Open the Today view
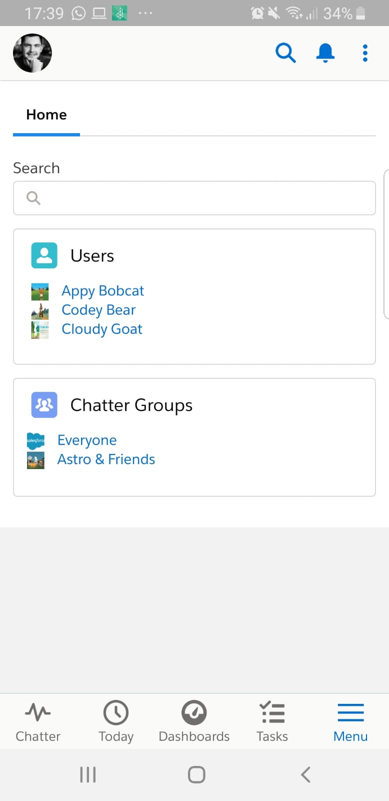Screen dimensions: 389x801 116,721
